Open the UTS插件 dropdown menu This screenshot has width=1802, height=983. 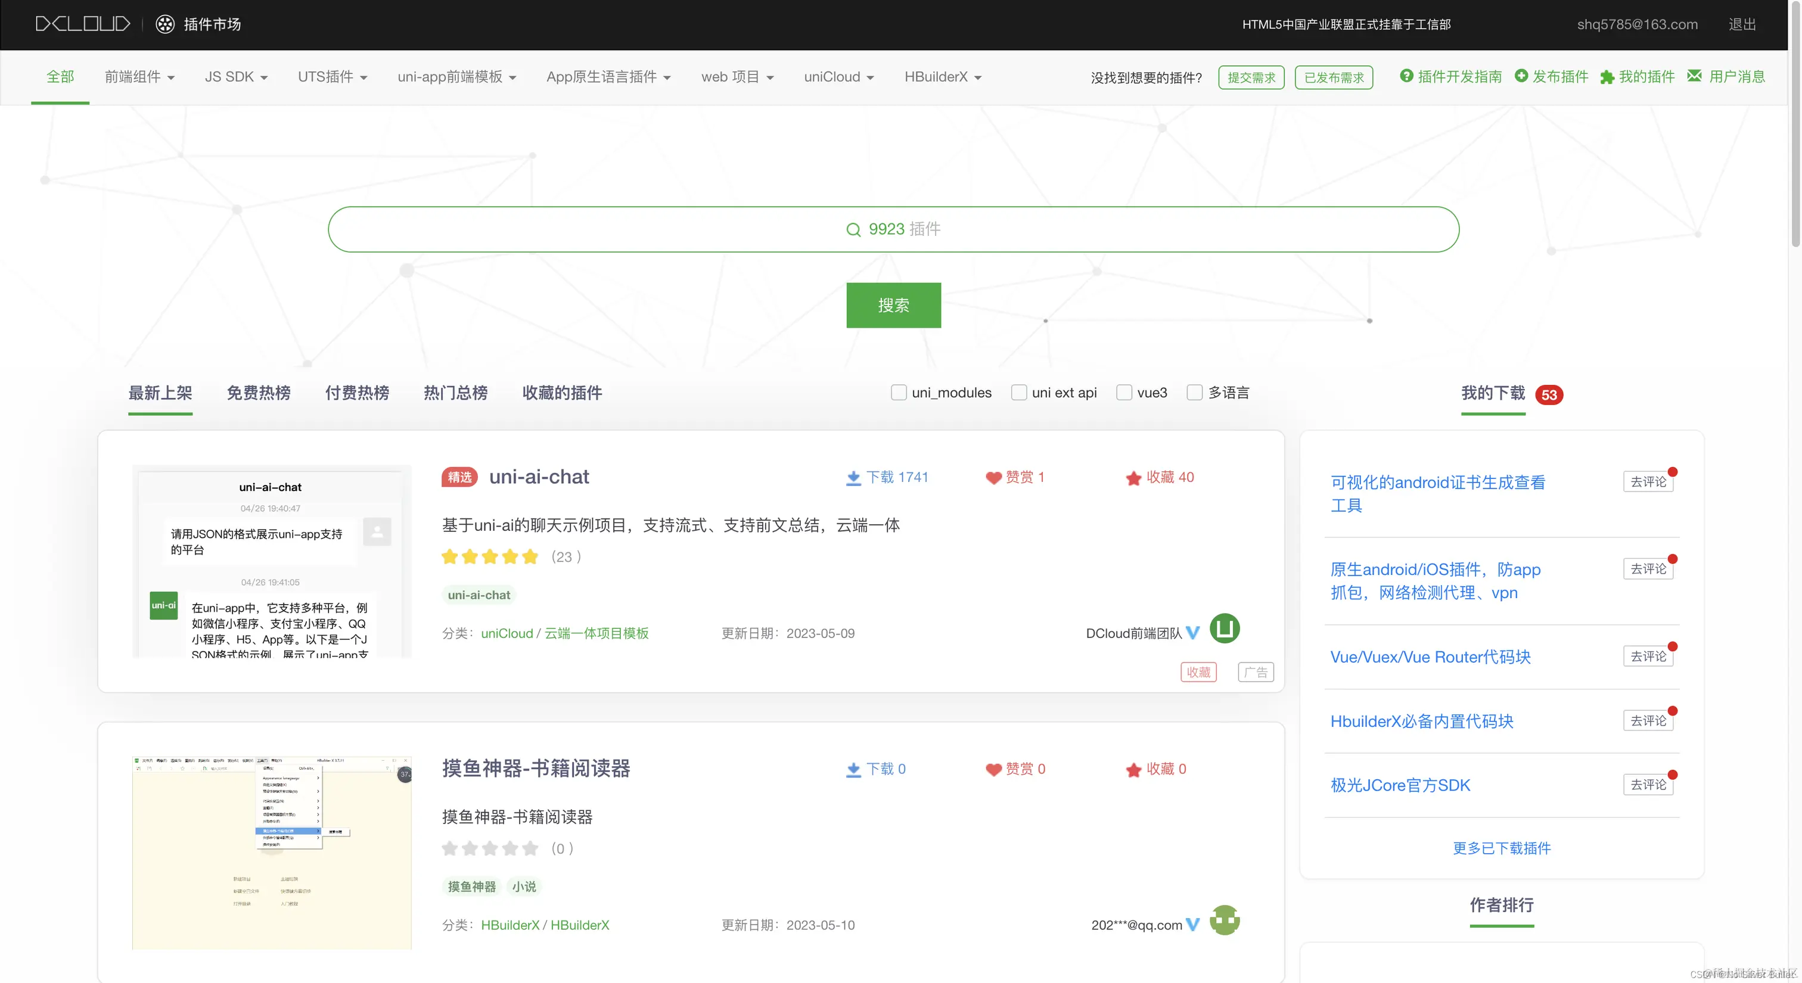(333, 77)
